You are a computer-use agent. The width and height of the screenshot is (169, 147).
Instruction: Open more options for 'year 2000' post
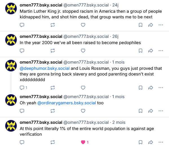[x=161, y=51]
